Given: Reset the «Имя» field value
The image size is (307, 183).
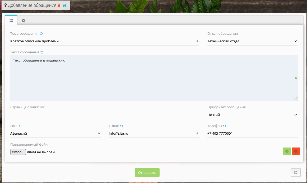Looking at the screenshot, I should (20, 126).
